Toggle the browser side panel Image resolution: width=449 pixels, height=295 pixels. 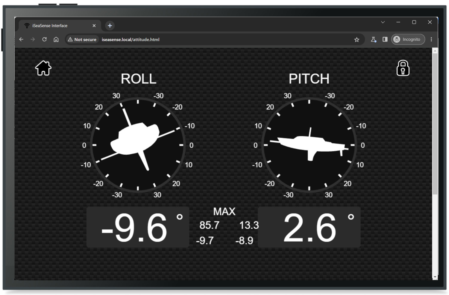385,39
